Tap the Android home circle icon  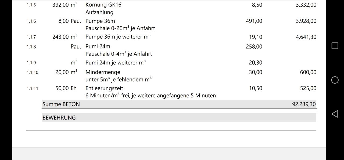pos(335,80)
